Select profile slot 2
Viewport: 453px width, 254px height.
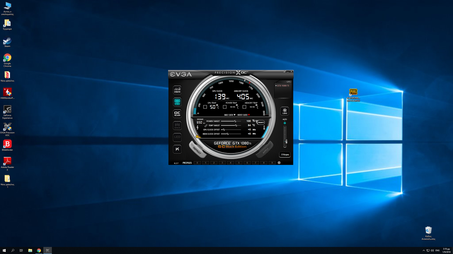click(213, 163)
